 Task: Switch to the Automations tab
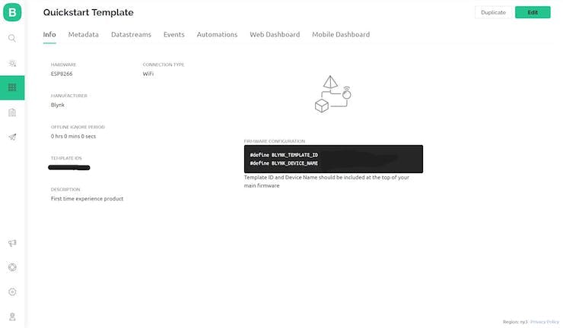point(217,34)
